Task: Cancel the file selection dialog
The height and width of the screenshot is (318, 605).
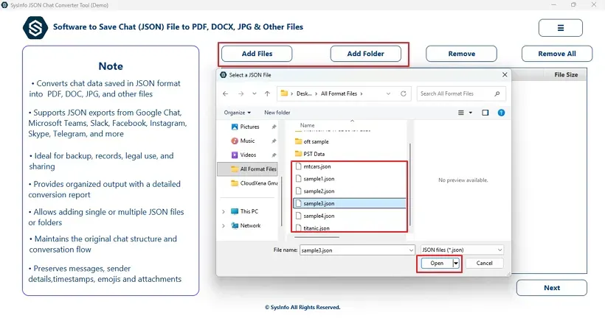Action: (x=484, y=264)
